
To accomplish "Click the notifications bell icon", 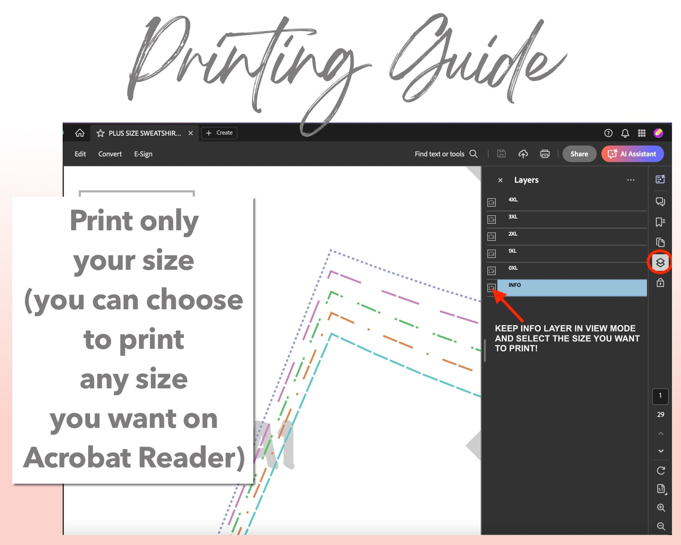I will (625, 133).
